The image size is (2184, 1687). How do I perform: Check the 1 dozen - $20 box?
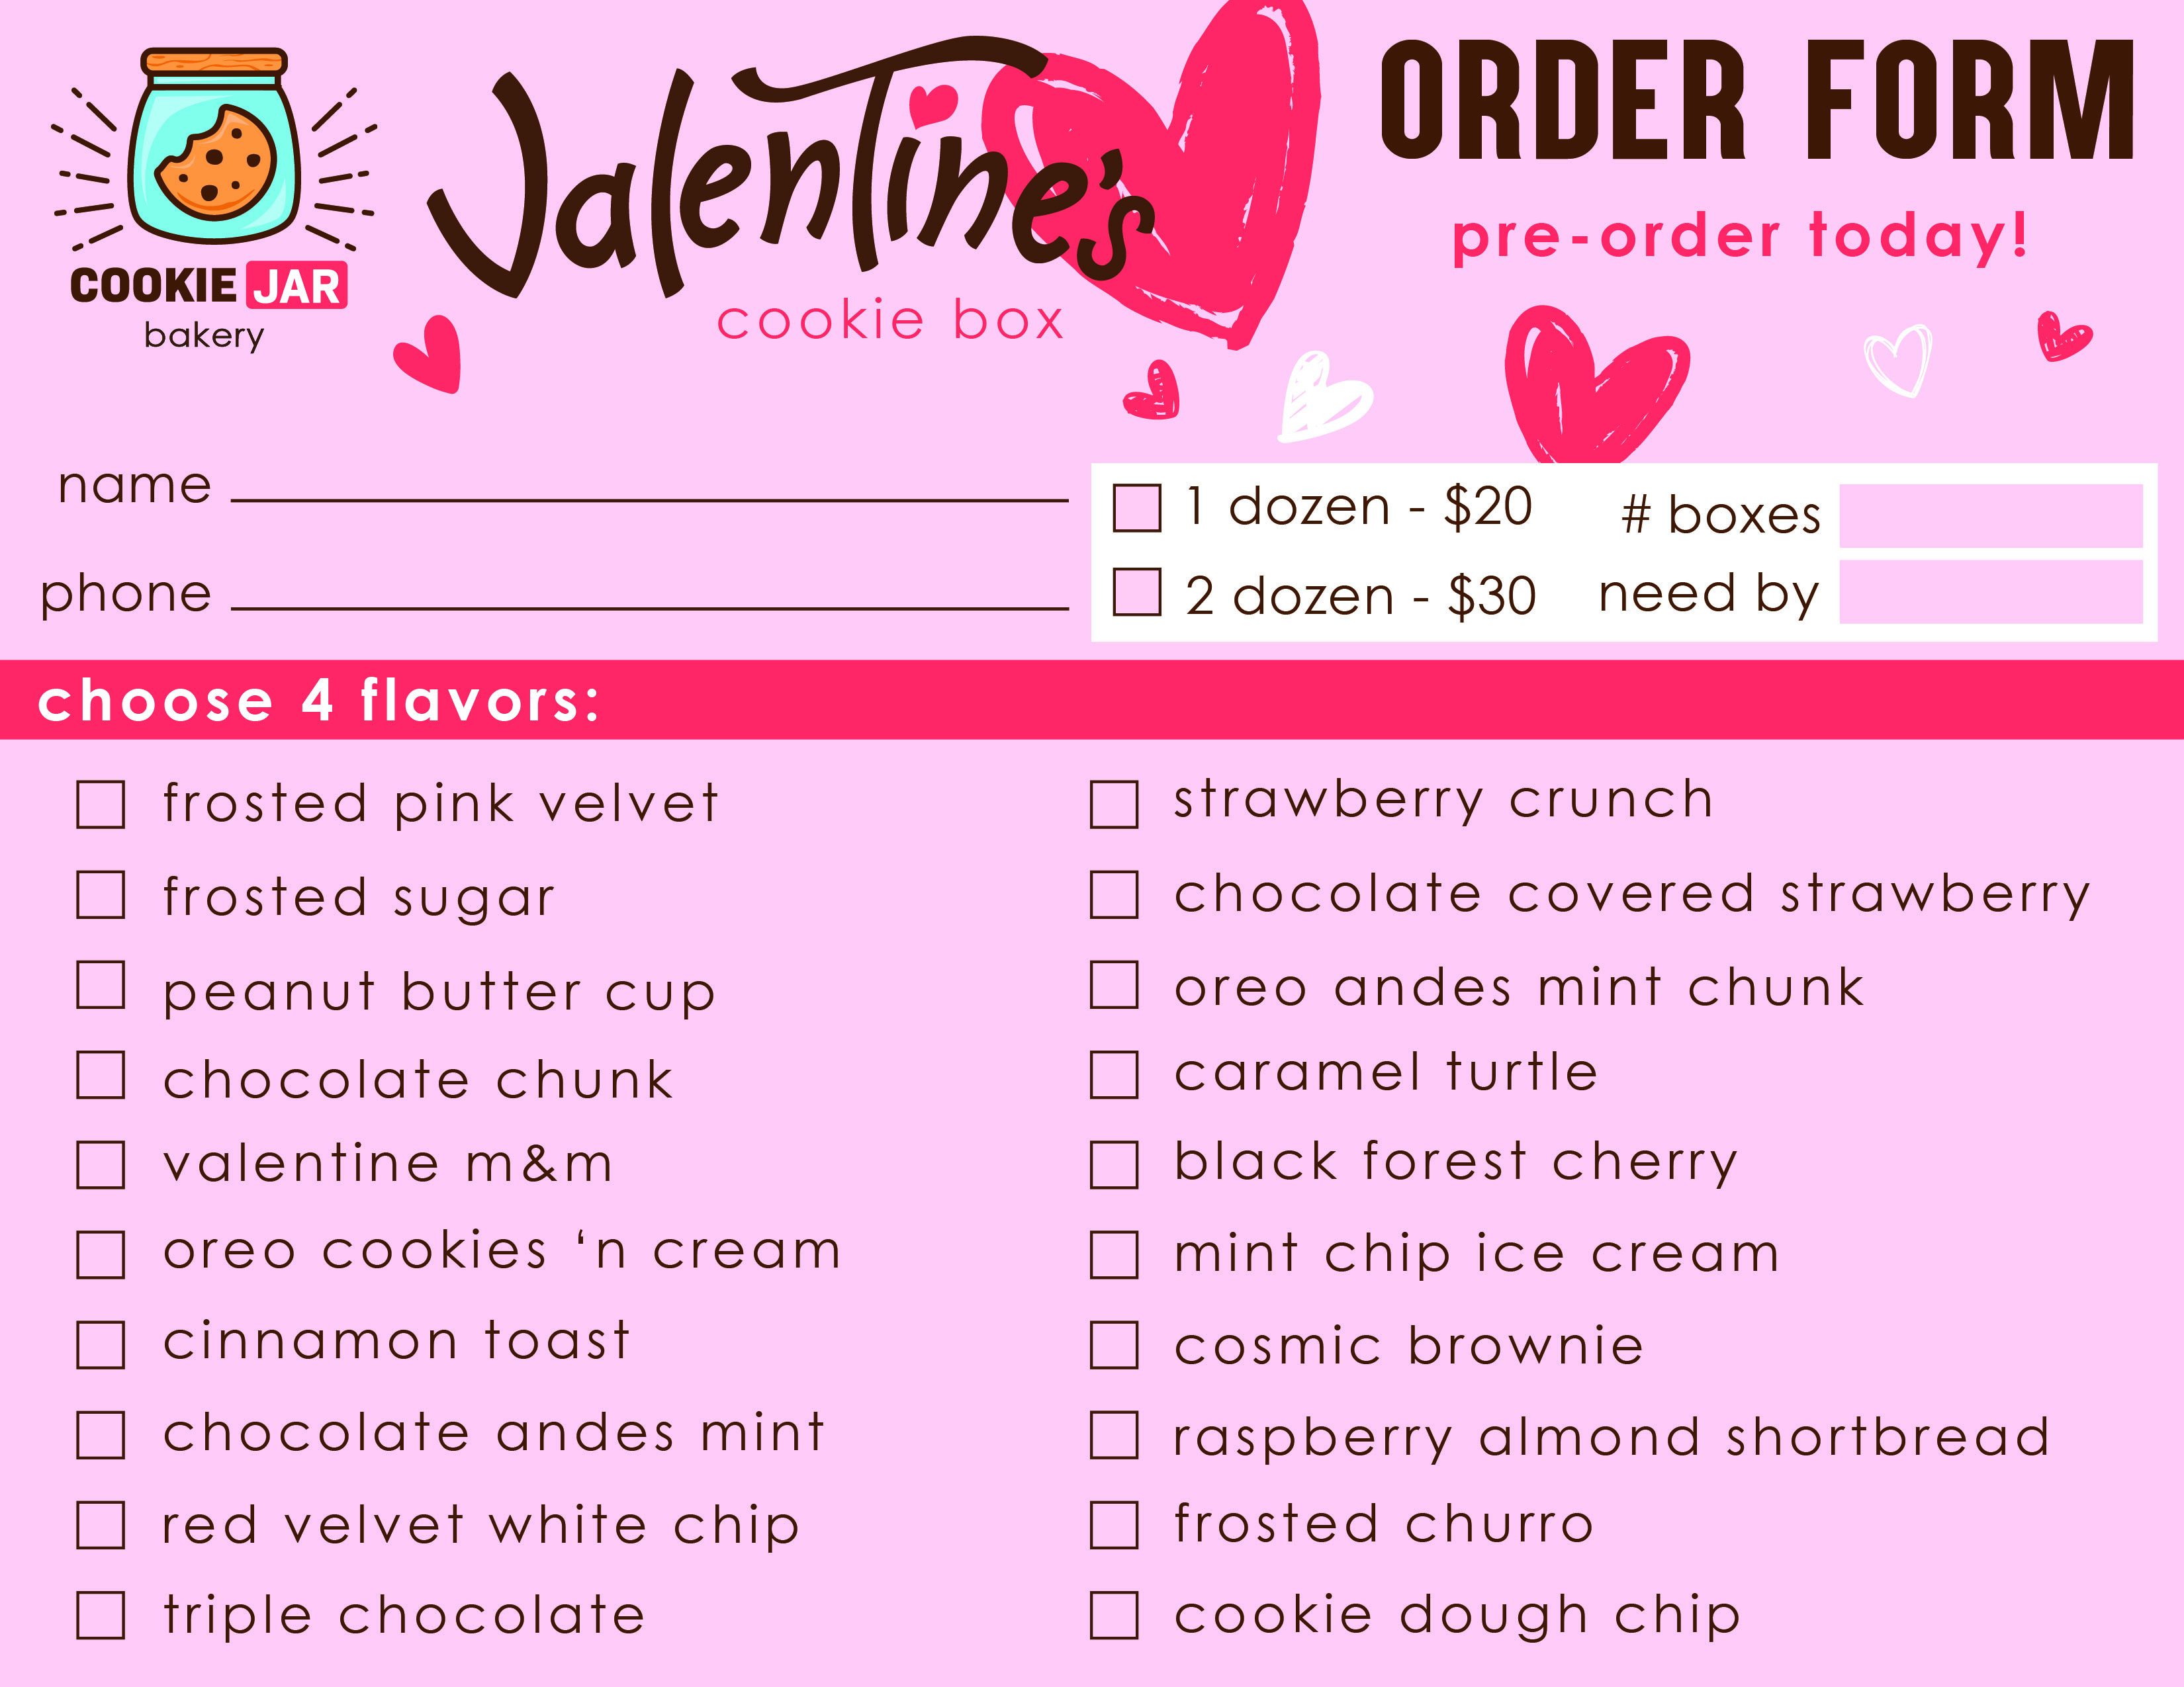point(1137,507)
